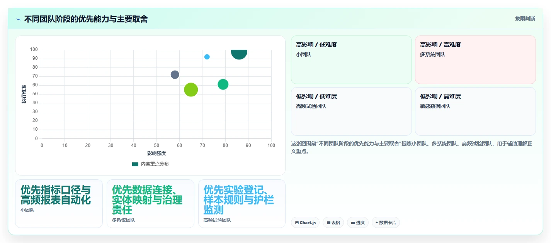The height and width of the screenshot is (243, 551).
Task: Select the large dark teal bubble
Action: (239, 52)
